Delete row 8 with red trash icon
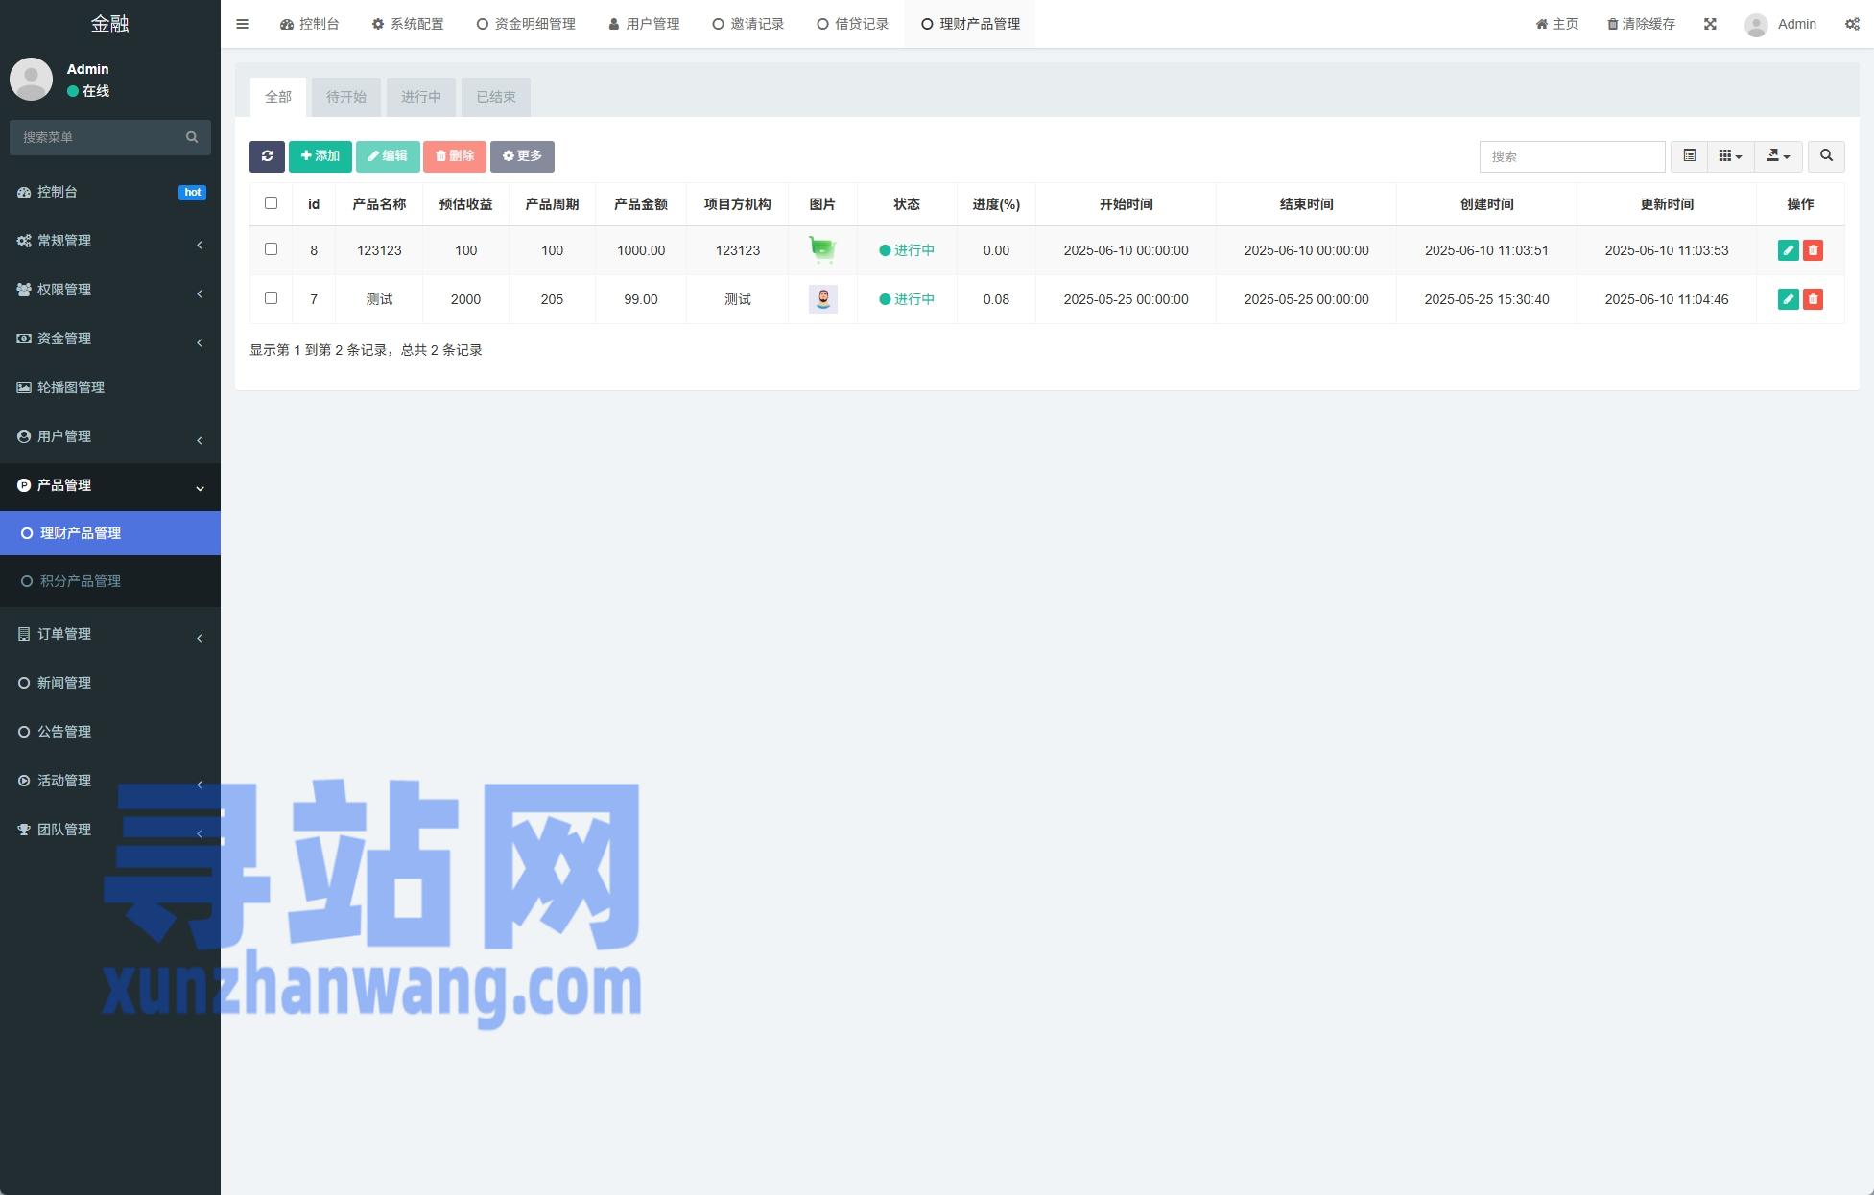 click(x=1813, y=250)
